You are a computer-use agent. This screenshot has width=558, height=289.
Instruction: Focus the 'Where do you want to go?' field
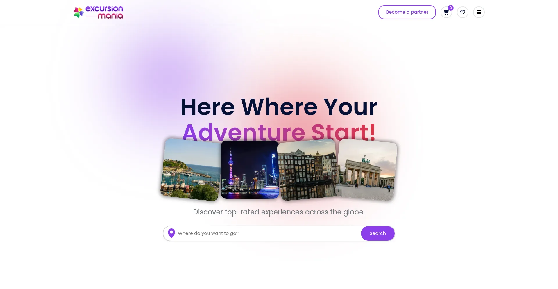(x=267, y=233)
